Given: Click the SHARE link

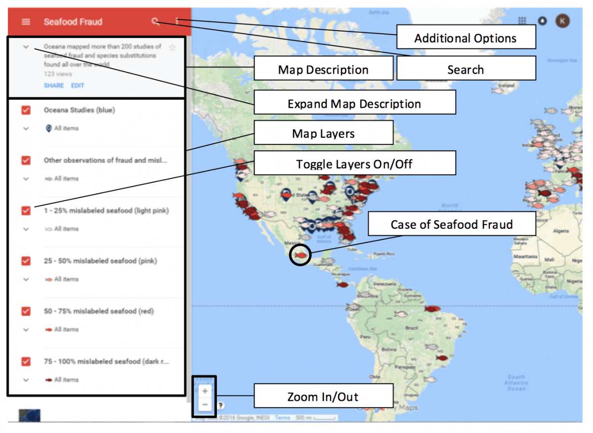Looking at the screenshot, I should [54, 86].
